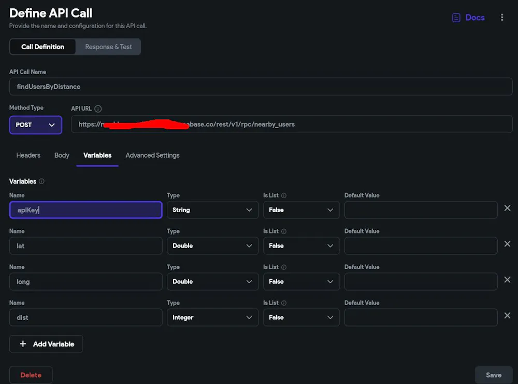
Task: Click the info icon beside Variables heading
Action: click(41, 181)
